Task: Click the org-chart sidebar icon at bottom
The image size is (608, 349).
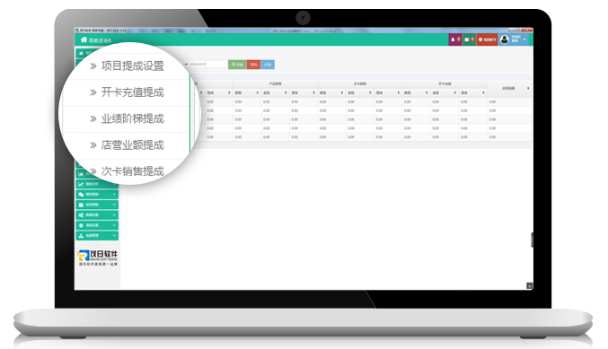Action: 81,235
